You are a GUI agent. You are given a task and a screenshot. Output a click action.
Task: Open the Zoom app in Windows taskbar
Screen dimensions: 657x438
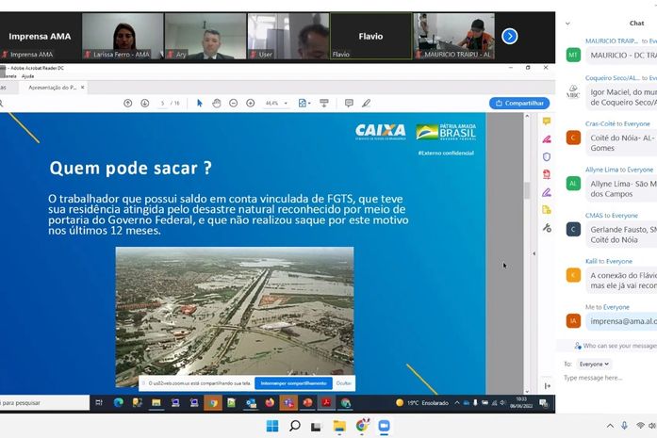pyautogui.click(x=384, y=426)
